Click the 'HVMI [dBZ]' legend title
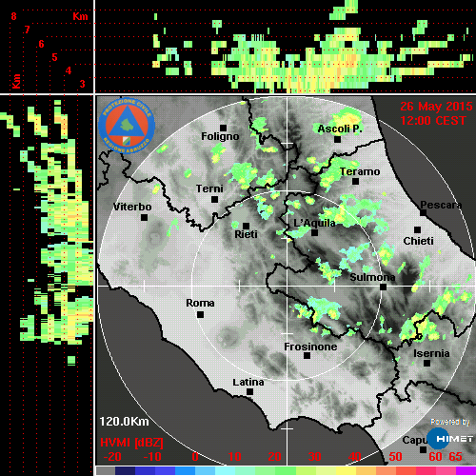Screen dimensions: 476x476 [131, 443]
